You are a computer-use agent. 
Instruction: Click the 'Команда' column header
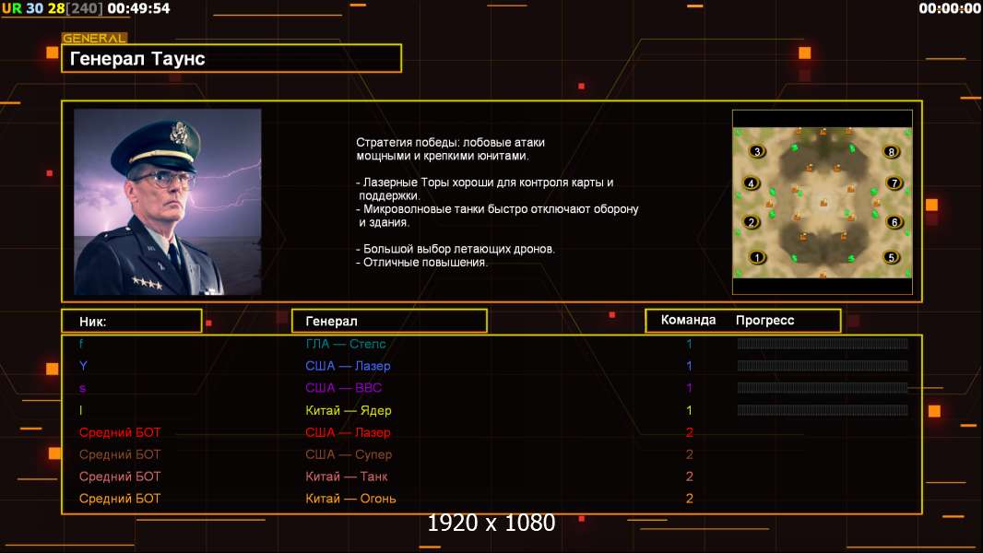click(x=688, y=320)
